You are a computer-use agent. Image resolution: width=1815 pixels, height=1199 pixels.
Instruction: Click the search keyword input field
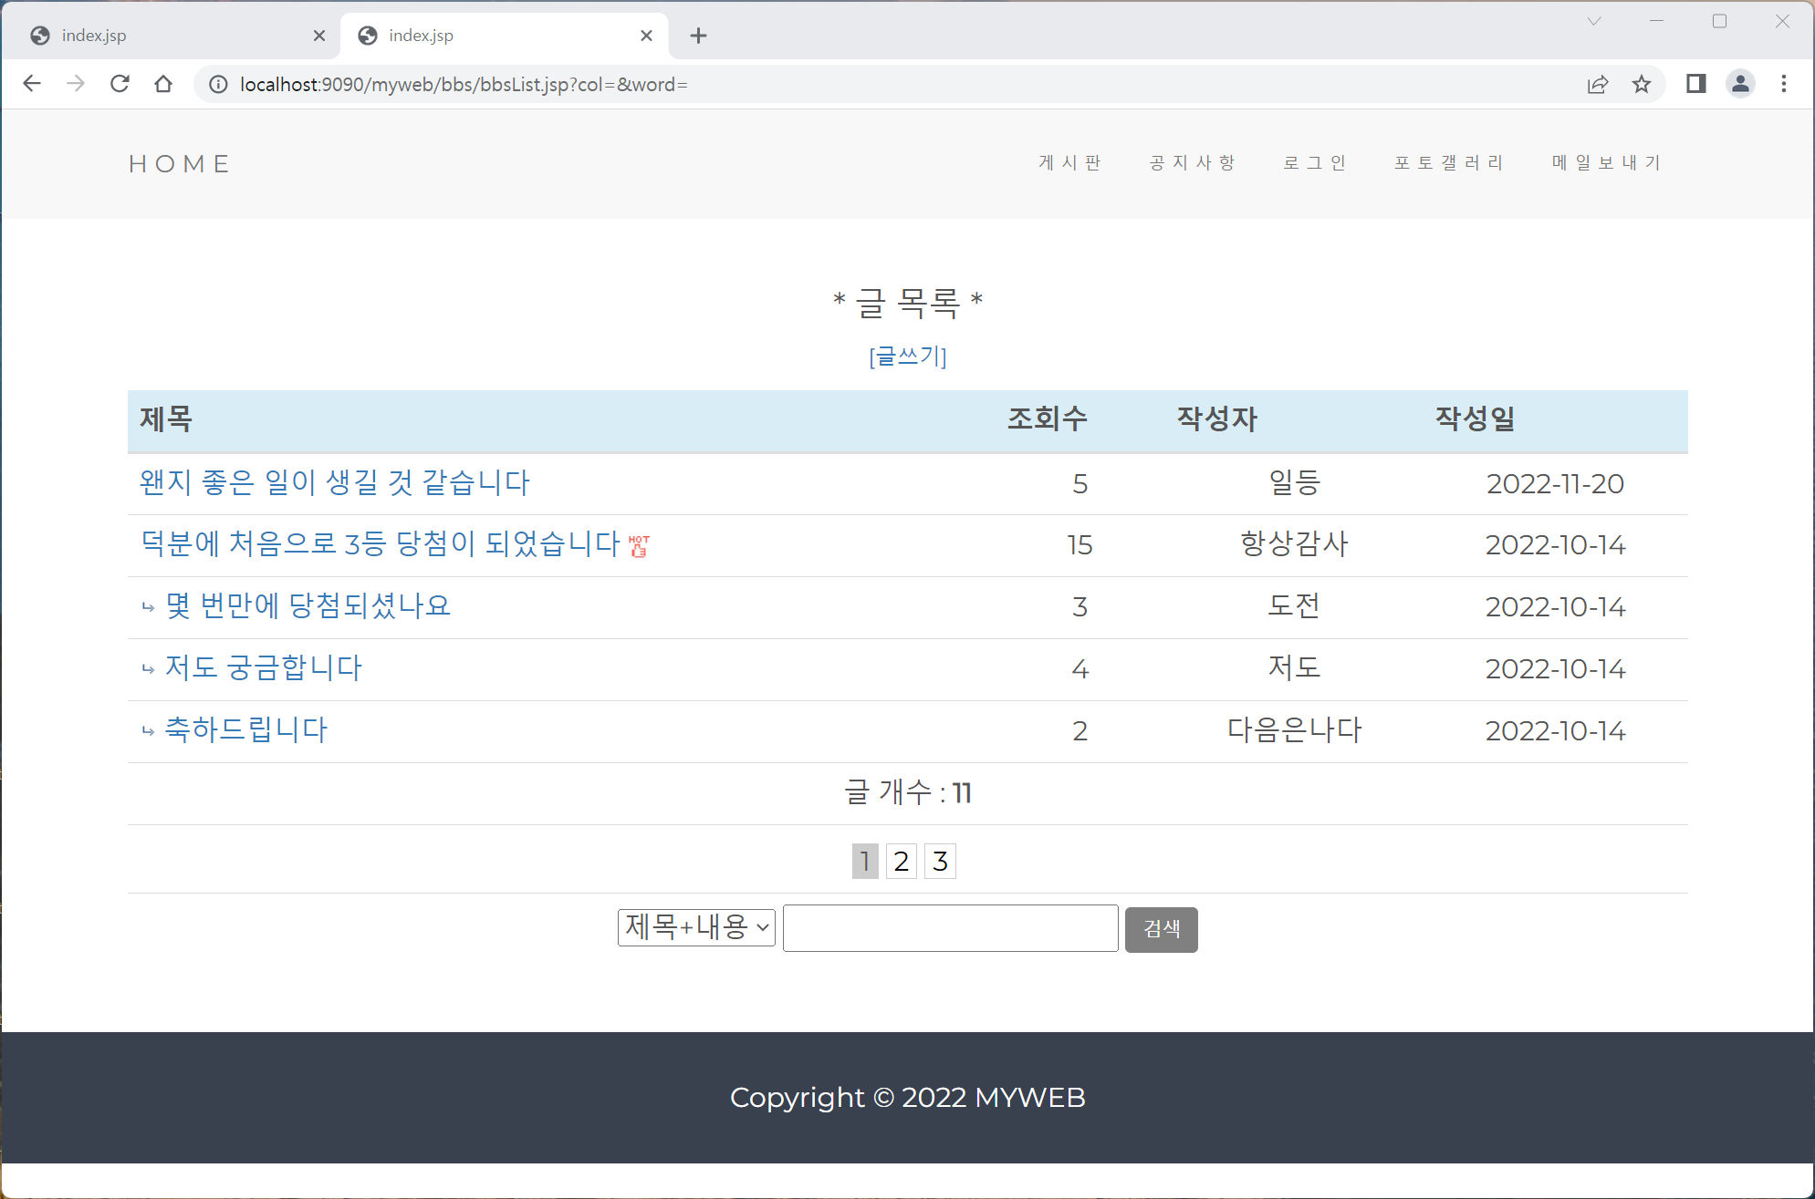pyautogui.click(x=950, y=928)
